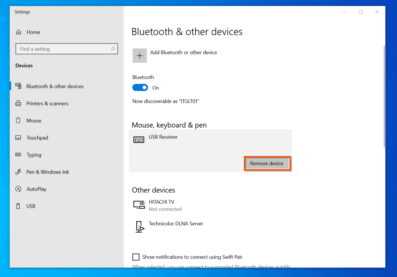Open Touchpad settings
This screenshot has height=277, width=397.
(37, 138)
